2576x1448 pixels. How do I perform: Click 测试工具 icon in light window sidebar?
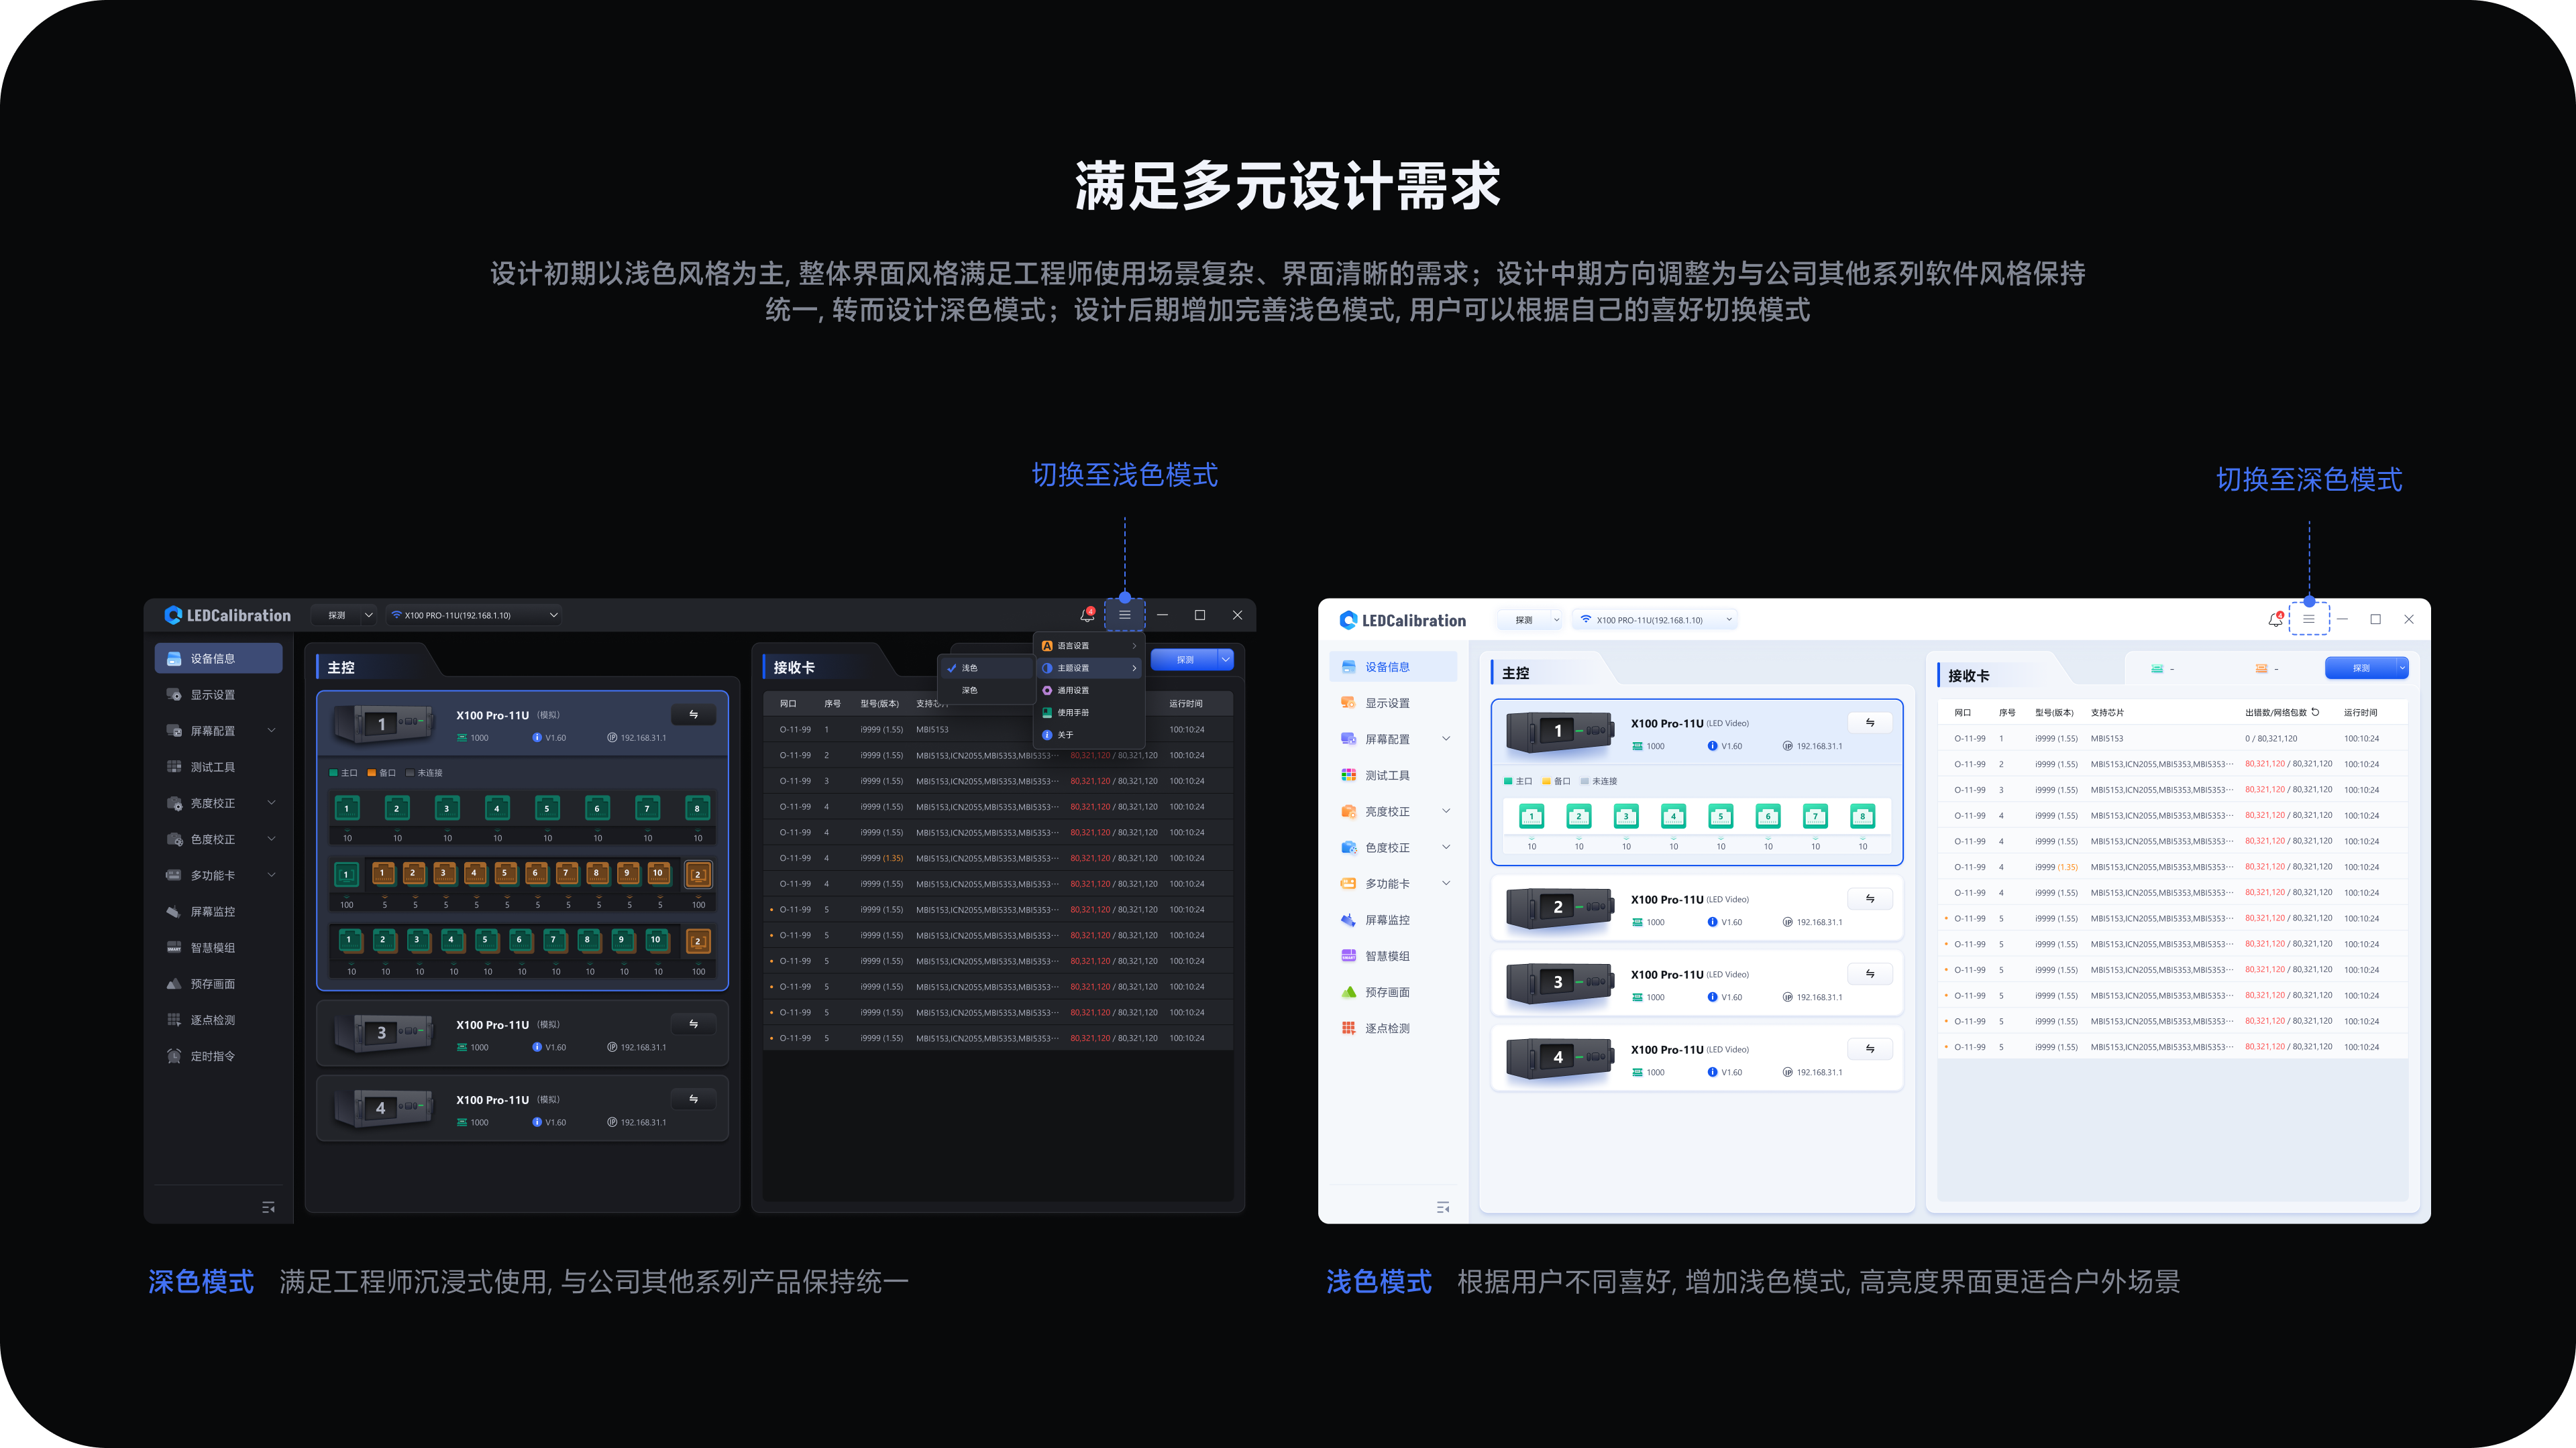point(1348,774)
